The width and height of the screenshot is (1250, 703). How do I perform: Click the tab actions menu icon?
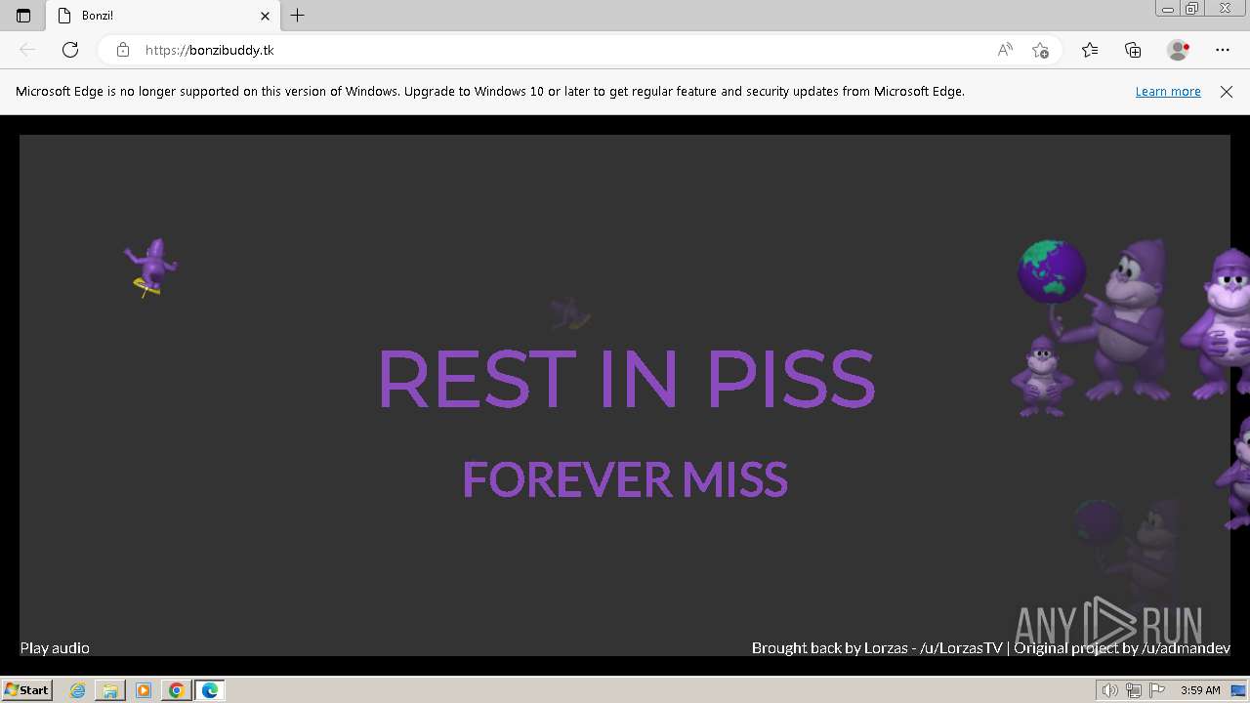click(23, 16)
